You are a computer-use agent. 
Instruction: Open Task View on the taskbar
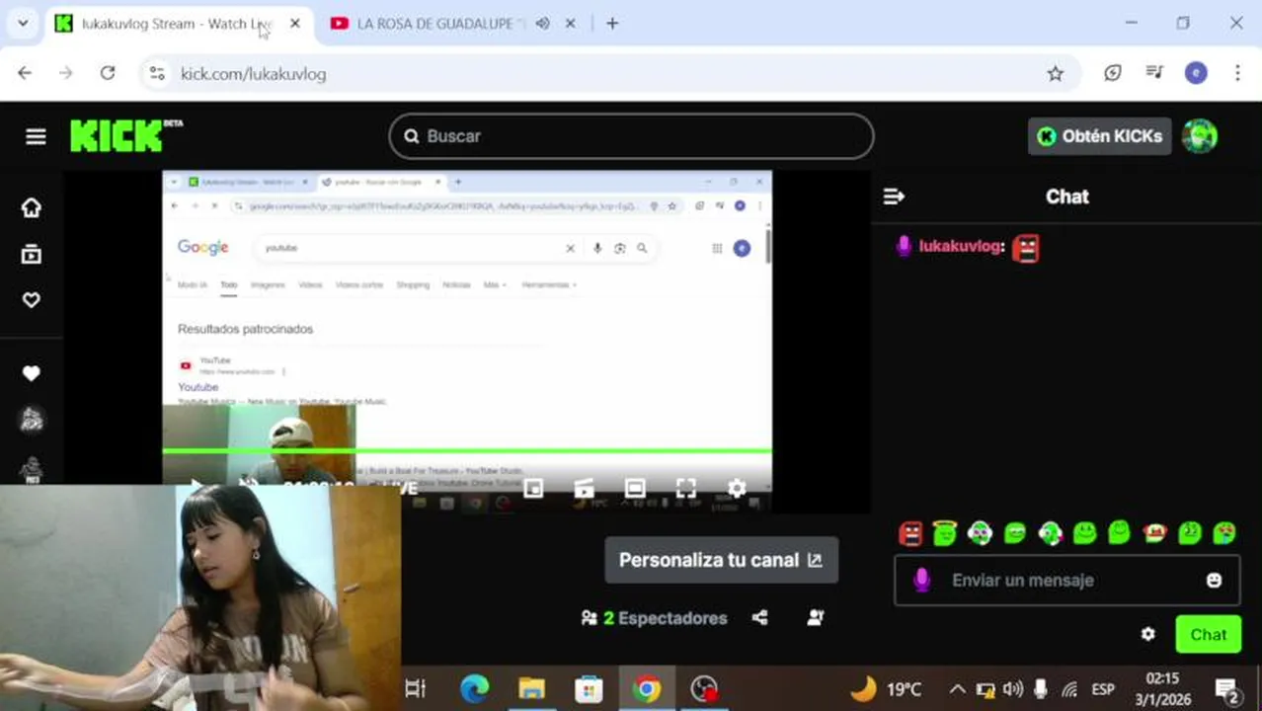[x=416, y=688]
